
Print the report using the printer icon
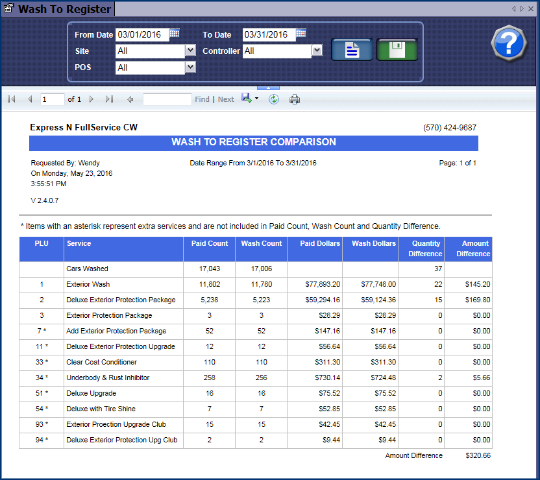[295, 99]
